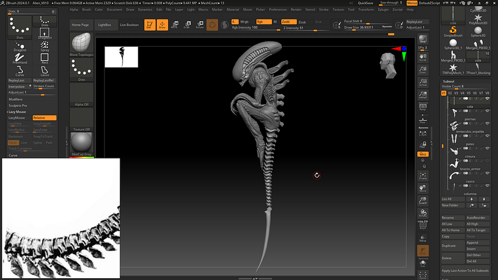This screenshot has height=280, width=498.
Task: Toggle the Rgb channel button
Action: click(264, 22)
